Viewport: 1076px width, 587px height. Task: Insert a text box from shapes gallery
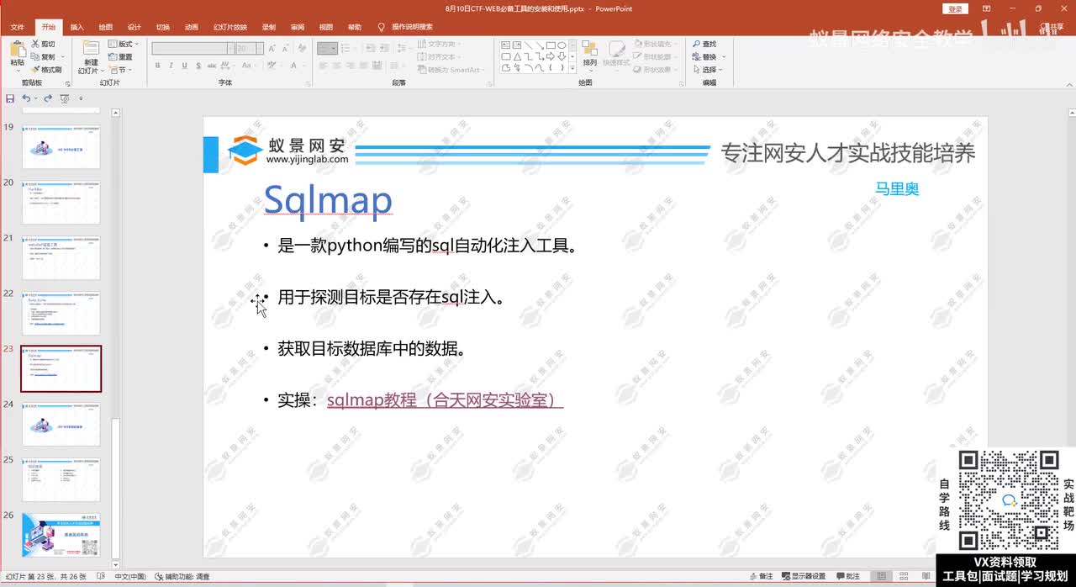click(506, 45)
